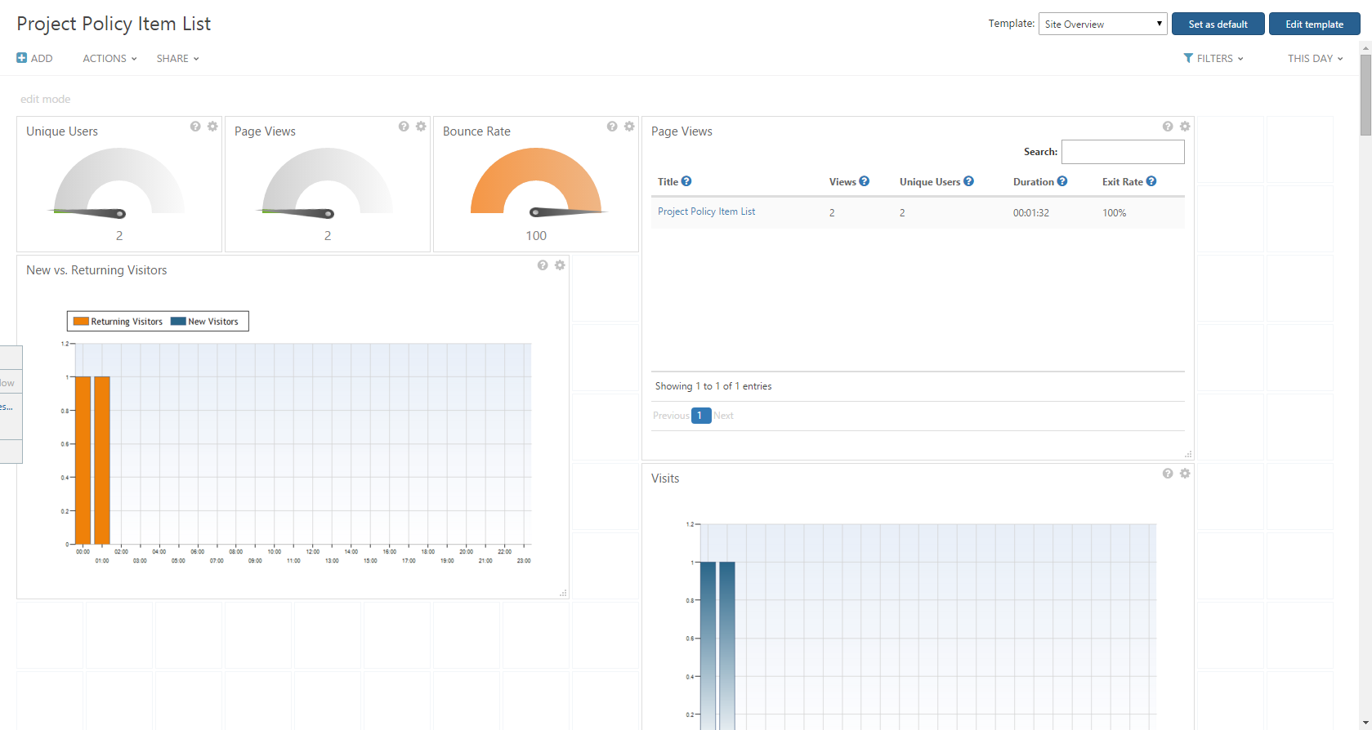Click help icon beside Unique Users column
Viewport: 1372px width, 730px height.
[968, 181]
